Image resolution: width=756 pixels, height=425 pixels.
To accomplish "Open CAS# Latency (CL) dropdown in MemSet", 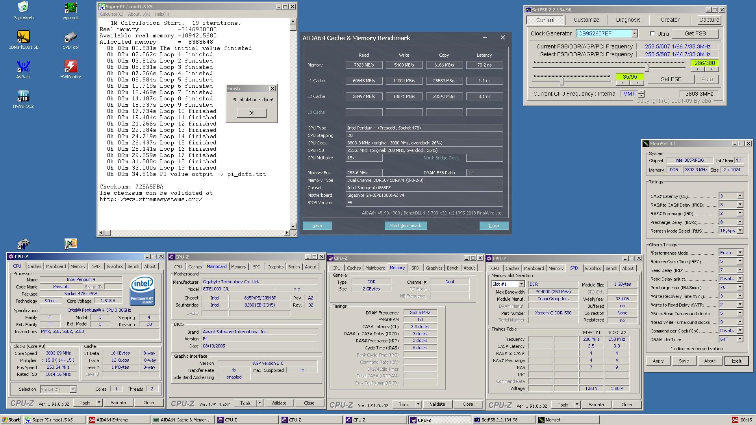I will [x=740, y=196].
